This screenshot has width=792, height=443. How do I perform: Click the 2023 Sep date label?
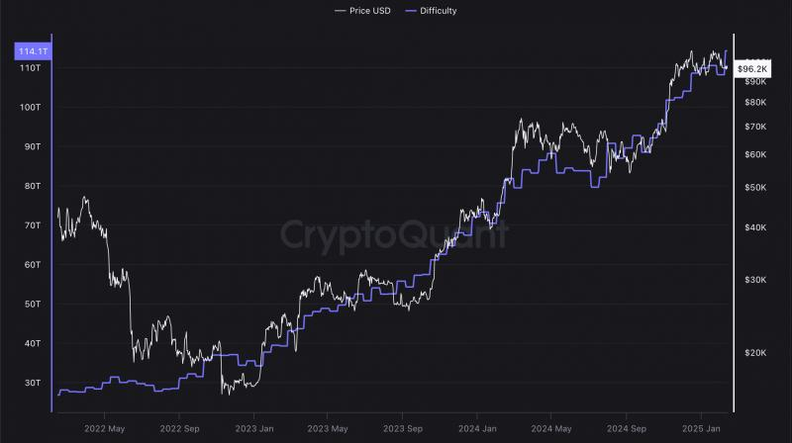coord(403,429)
